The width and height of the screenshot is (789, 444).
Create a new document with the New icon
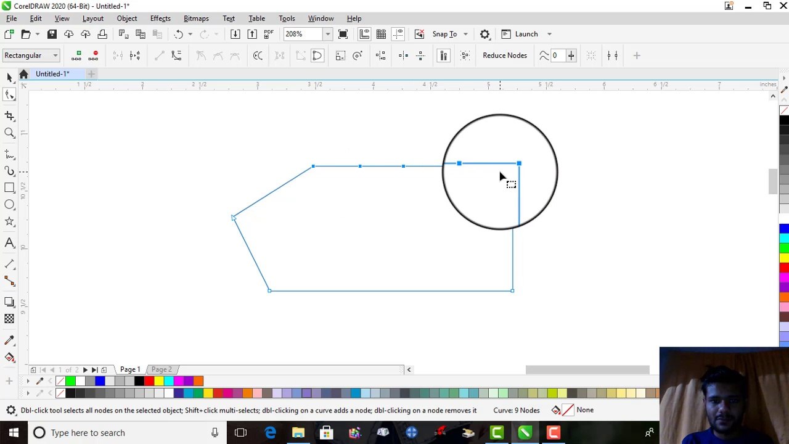pyautogui.click(x=9, y=34)
